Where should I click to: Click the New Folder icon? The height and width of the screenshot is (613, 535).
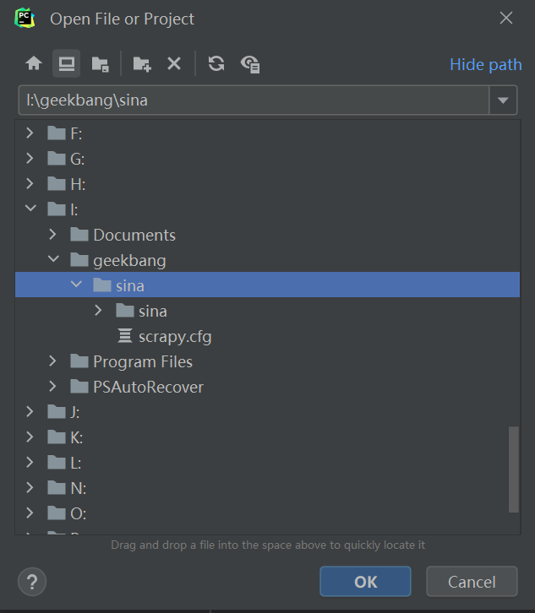click(142, 63)
